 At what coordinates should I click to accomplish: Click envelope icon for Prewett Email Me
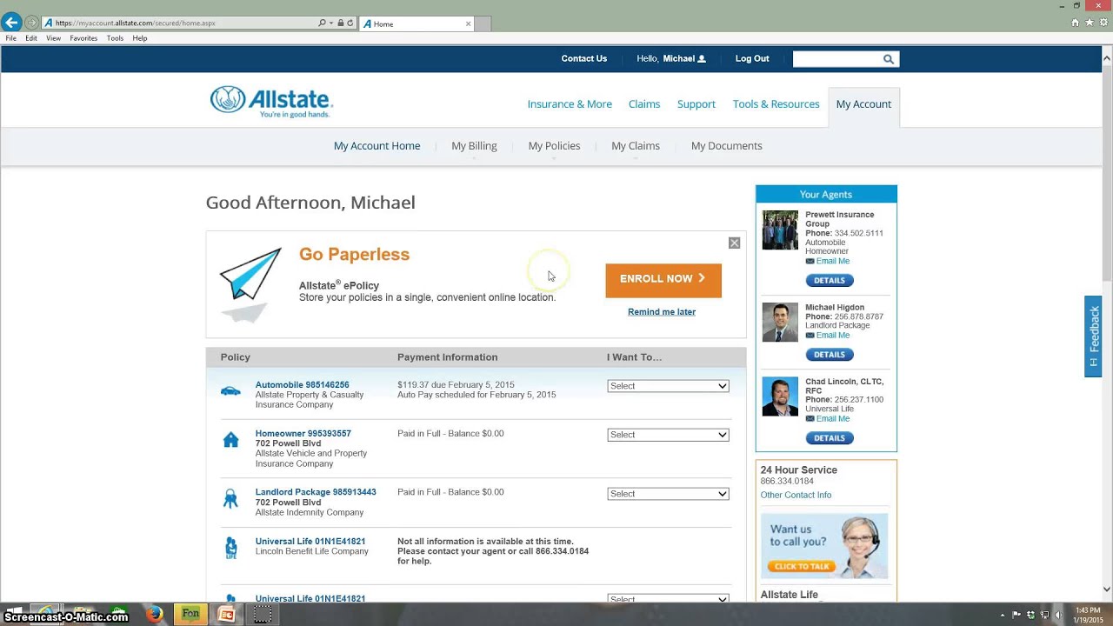[810, 261]
